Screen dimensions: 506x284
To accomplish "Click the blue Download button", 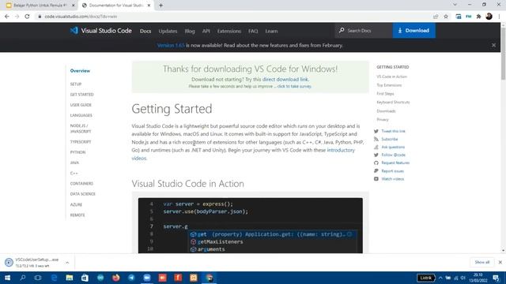I will (x=414, y=31).
